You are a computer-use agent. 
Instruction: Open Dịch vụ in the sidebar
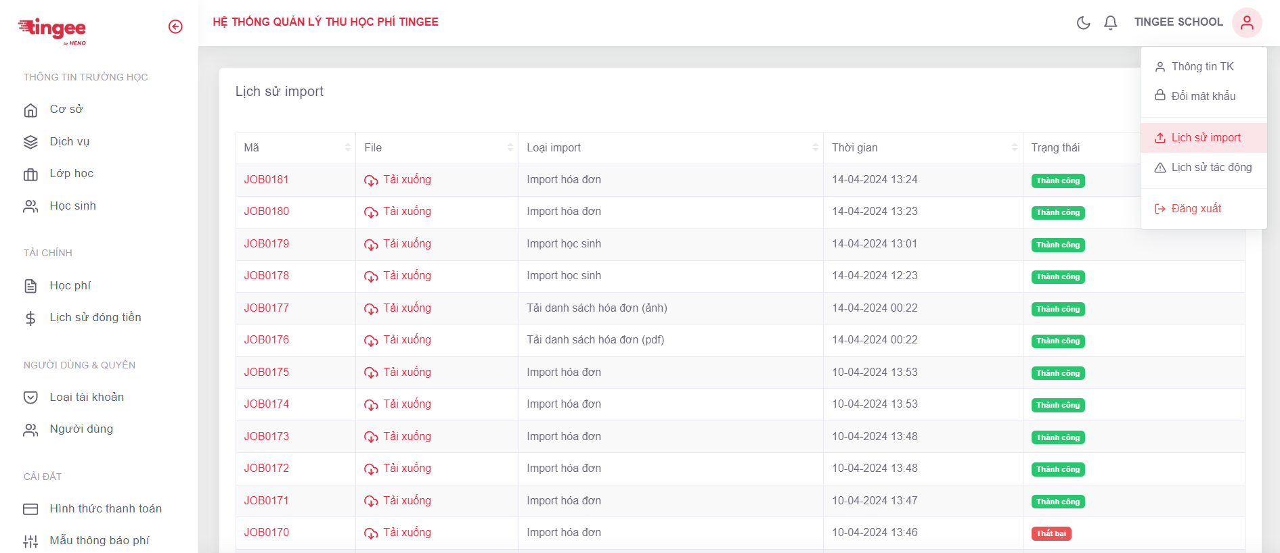[x=69, y=142]
